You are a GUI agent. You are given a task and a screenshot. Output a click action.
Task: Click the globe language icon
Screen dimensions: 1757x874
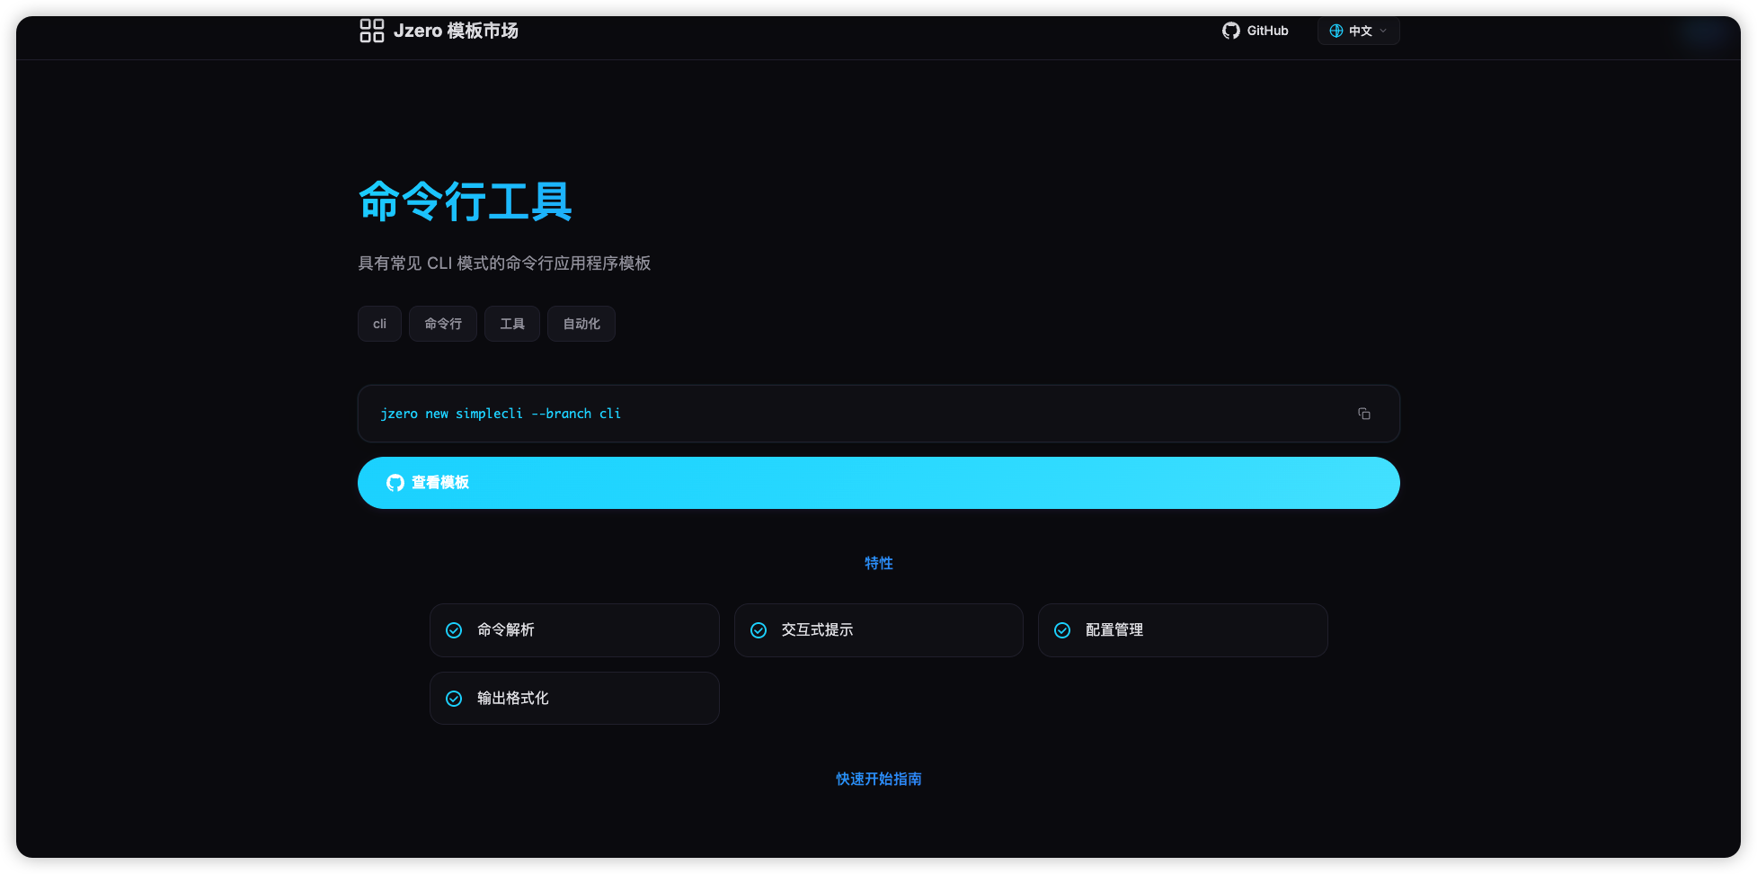(1335, 31)
